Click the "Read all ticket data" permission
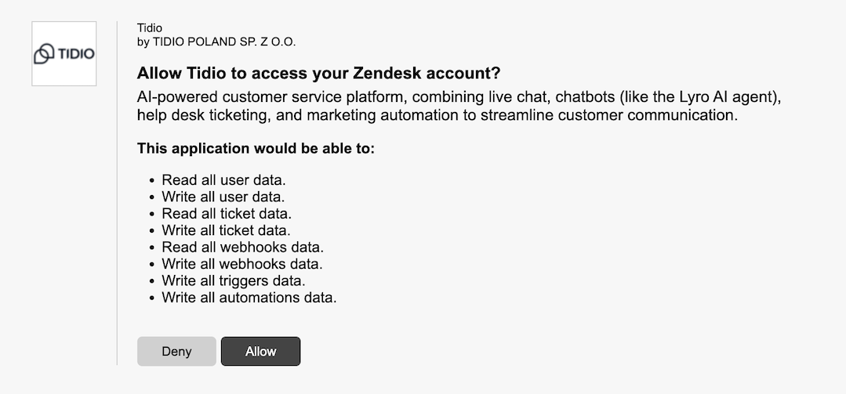The height and width of the screenshot is (394, 846). 227,213
